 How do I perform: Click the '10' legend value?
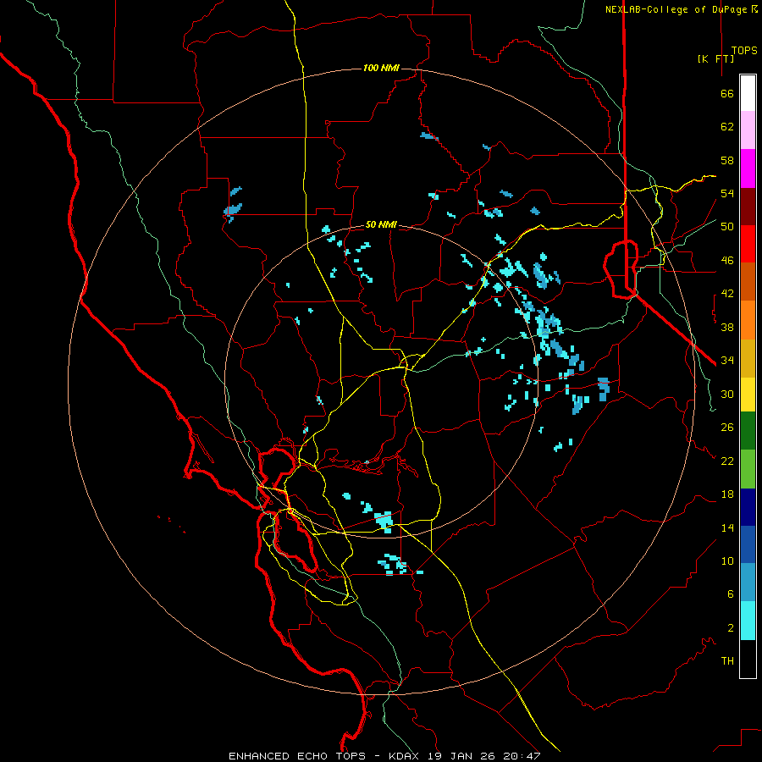click(x=727, y=561)
